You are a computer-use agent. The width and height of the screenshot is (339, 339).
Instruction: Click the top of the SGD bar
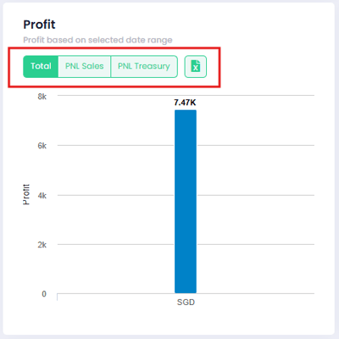pos(186,111)
